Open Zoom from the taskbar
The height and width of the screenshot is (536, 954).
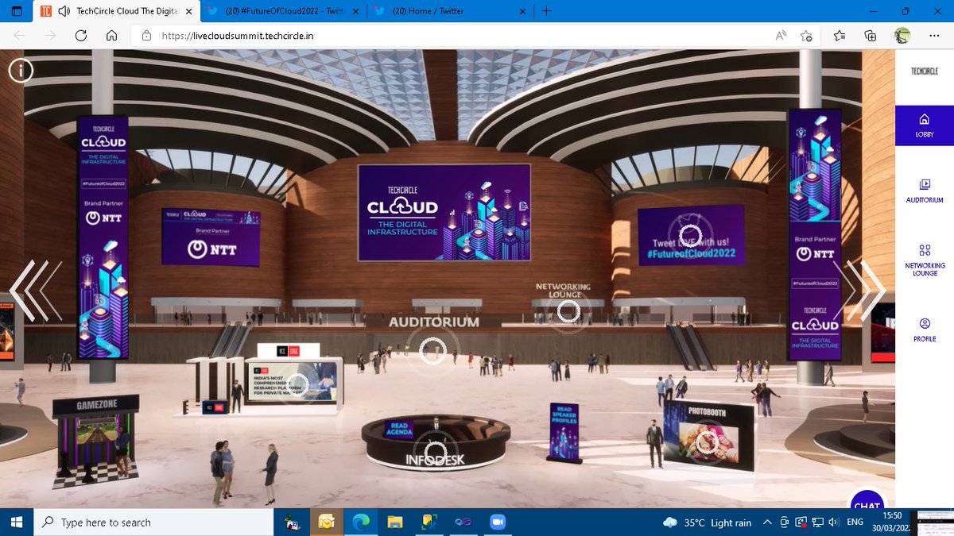point(498,522)
